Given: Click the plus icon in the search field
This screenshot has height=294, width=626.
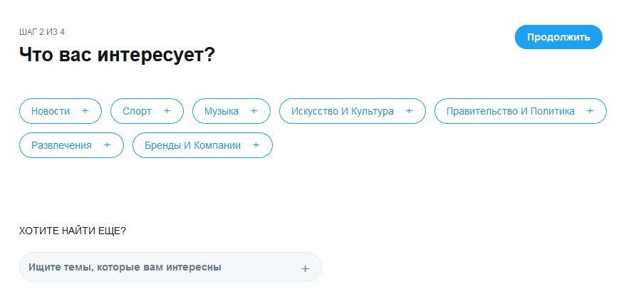Looking at the screenshot, I should point(306,268).
